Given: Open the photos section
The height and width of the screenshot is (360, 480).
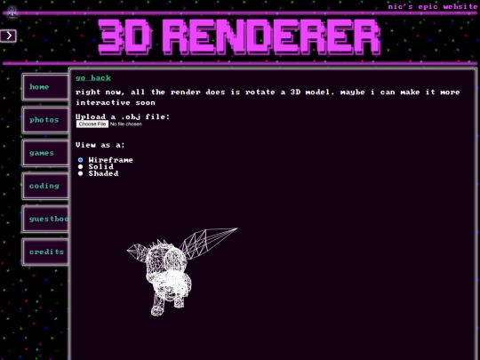Looking at the screenshot, I should tap(45, 120).
